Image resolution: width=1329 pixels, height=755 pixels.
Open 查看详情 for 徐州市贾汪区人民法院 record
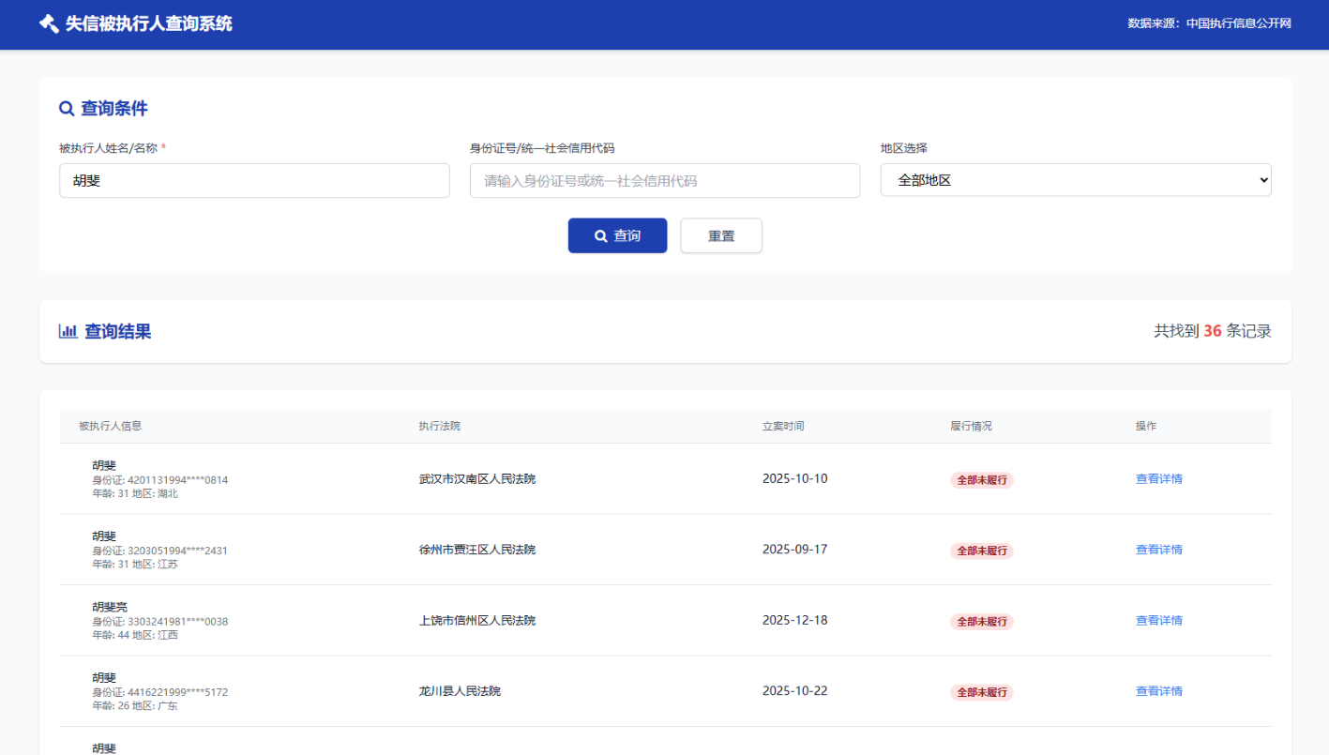coord(1158,550)
